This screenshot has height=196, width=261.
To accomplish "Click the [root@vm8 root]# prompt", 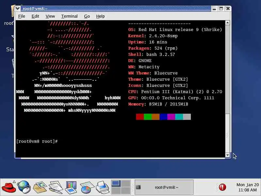I will [x=37, y=141].
